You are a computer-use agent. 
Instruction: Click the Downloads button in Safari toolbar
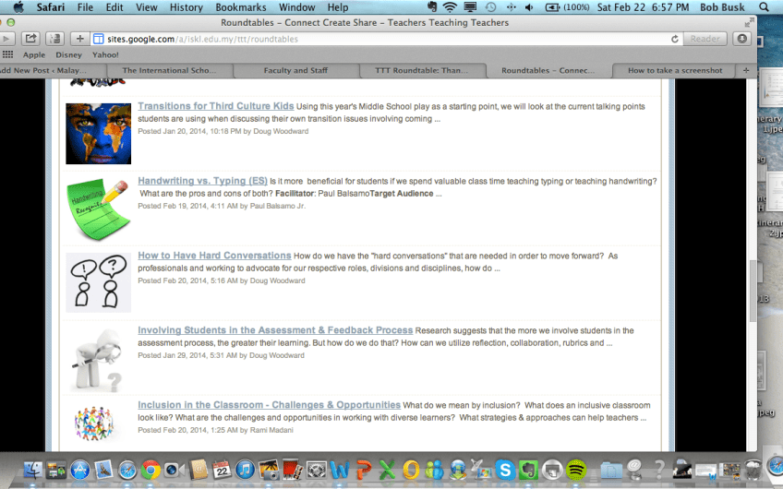(741, 39)
